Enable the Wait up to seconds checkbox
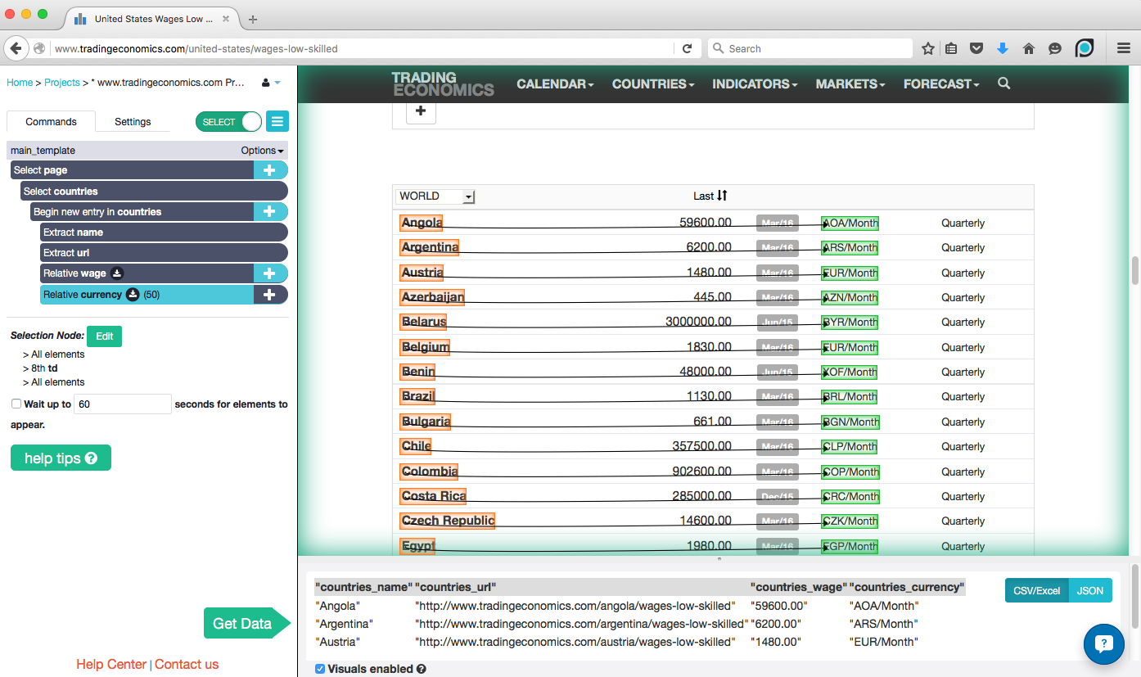This screenshot has height=677, width=1141. point(16,404)
